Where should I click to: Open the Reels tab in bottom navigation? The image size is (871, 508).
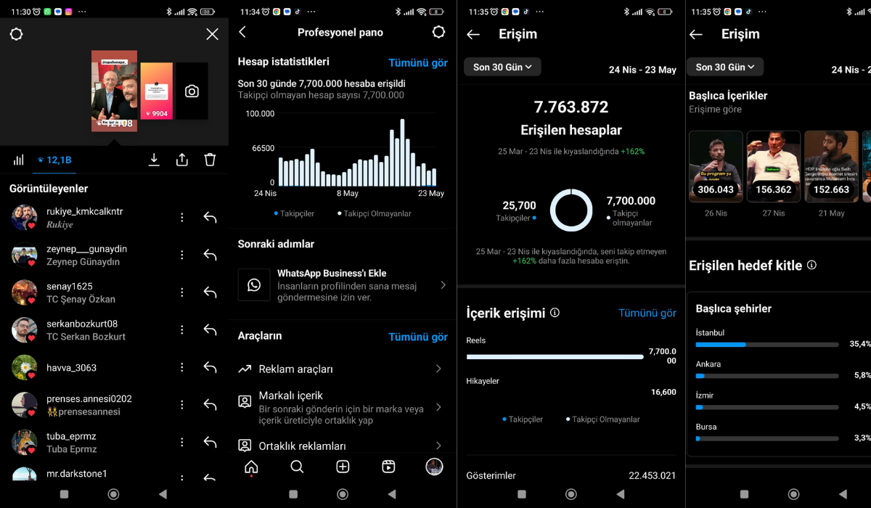pyautogui.click(x=388, y=467)
